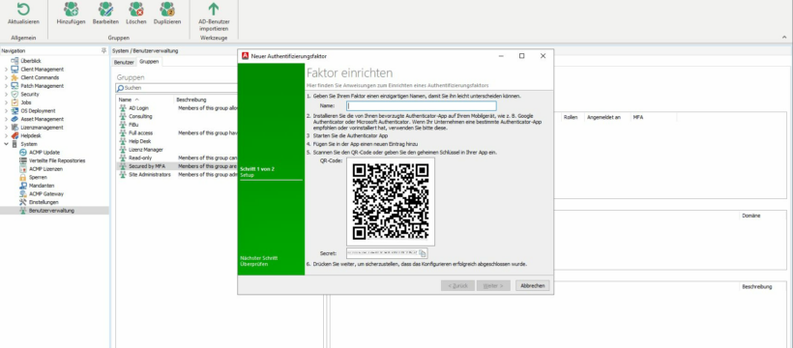Viewport: 793px width, 348px height.
Task: Switch to the Benutzer tab
Action: (124, 62)
